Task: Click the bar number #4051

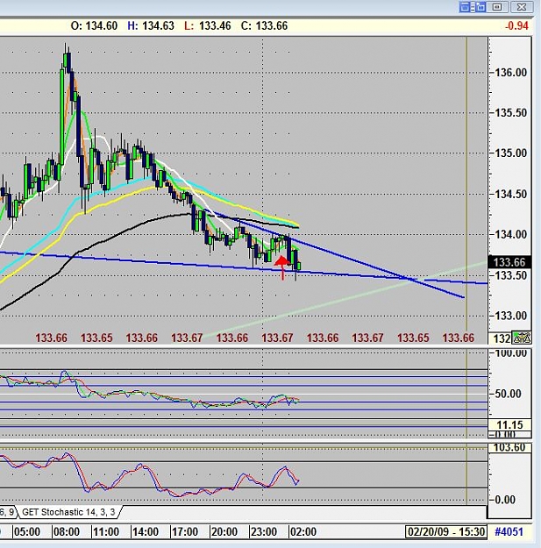Action: tap(509, 532)
